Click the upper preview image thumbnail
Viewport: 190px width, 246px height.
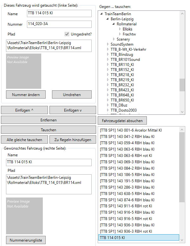click(23, 71)
